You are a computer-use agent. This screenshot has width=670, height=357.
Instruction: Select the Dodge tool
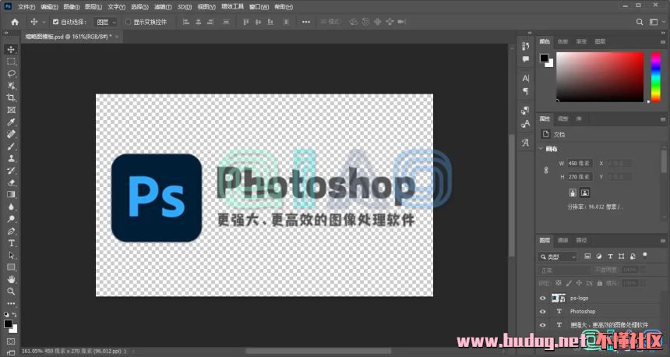point(11,219)
